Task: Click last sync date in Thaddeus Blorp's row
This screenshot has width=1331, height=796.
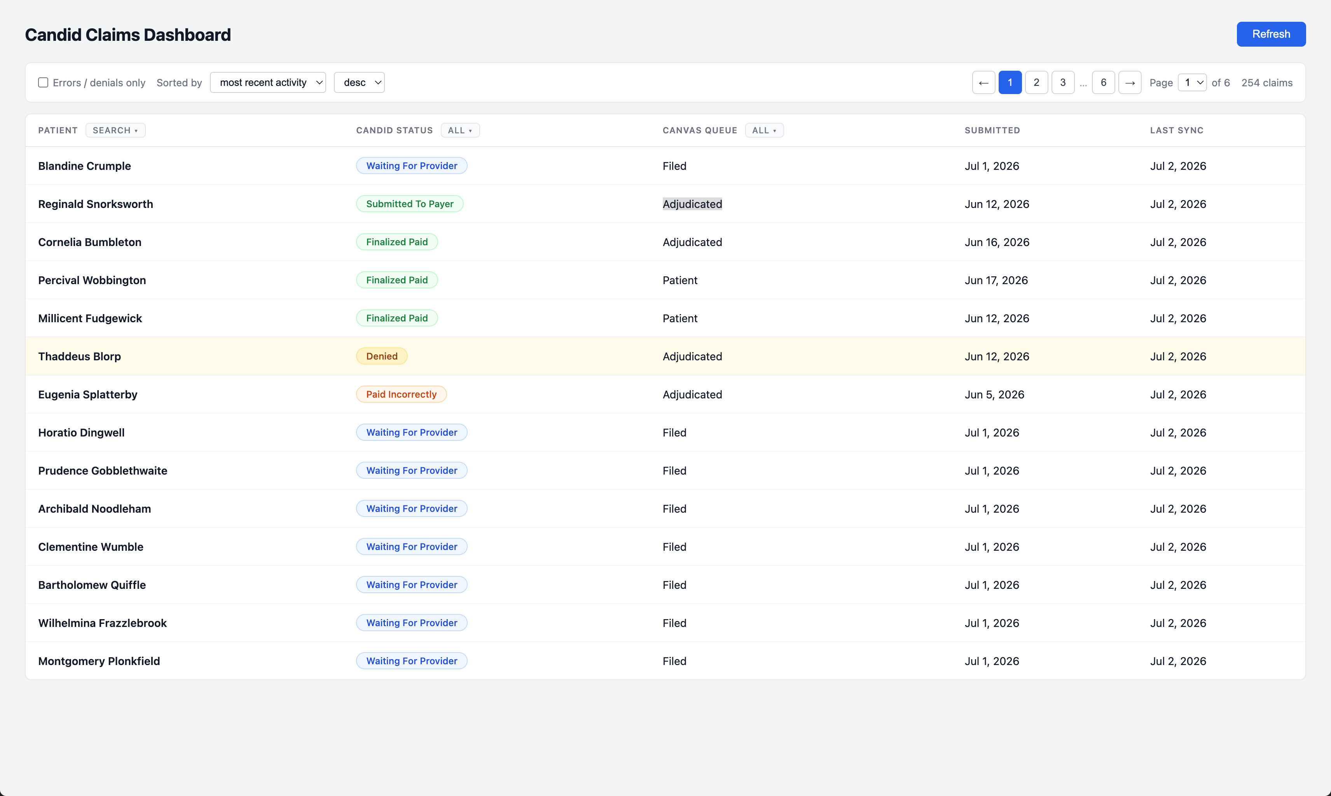Action: tap(1177, 356)
